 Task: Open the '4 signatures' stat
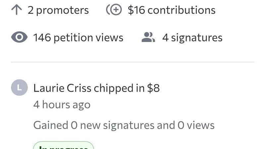click(192, 38)
